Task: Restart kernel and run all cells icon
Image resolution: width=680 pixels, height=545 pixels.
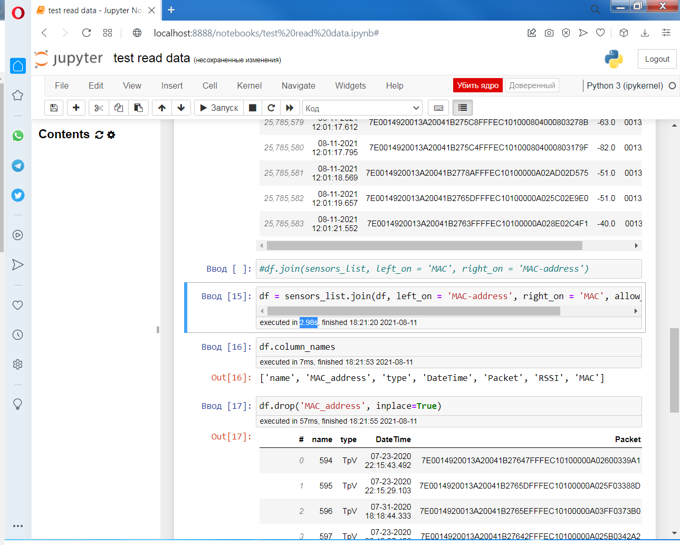Action: pyautogui.click(x=290, y=108)
